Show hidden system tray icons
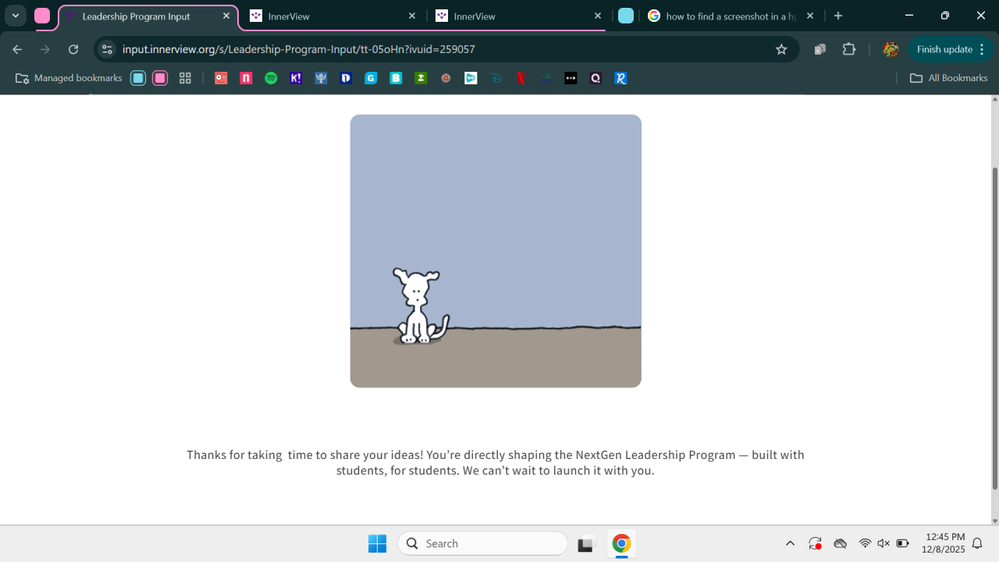This screenshot has width=999, height=562. (790, 543)
